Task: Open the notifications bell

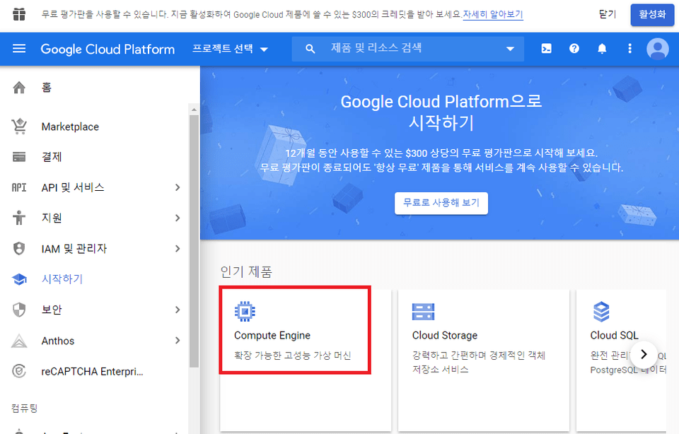Action: pyautogui.click(x=602, y=49)
